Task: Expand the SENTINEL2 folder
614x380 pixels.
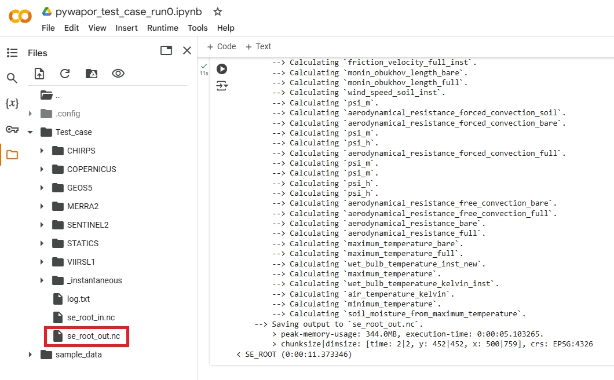Action: (x=42, y=225)
